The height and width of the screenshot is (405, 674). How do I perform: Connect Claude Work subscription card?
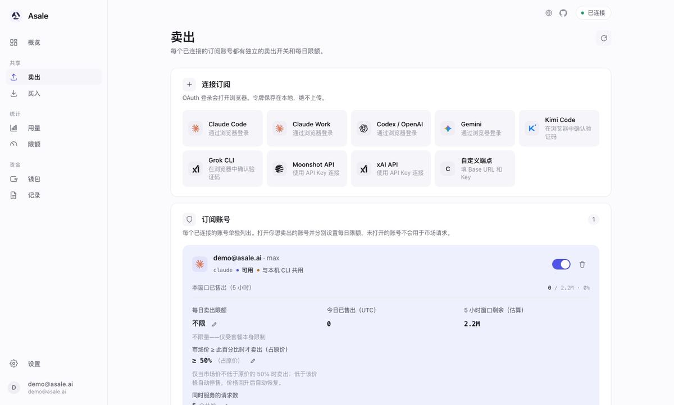[x=307, y=128]
